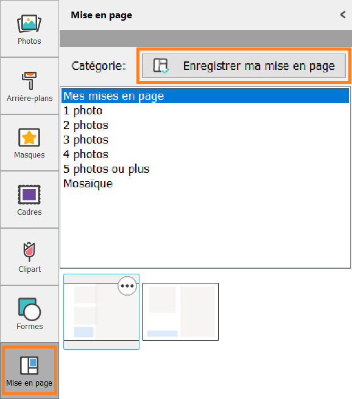Open the Masques star icon
Viewport: 352px width, 399px height.
click(29, 137)
